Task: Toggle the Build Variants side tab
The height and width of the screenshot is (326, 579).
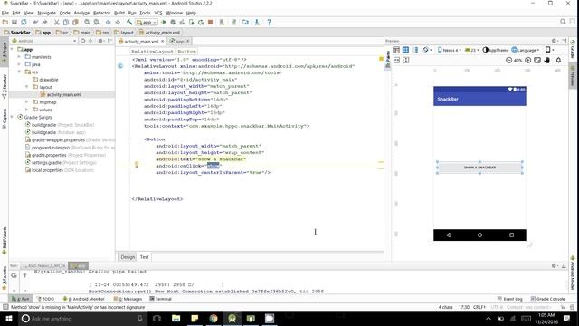Action: 4,240
